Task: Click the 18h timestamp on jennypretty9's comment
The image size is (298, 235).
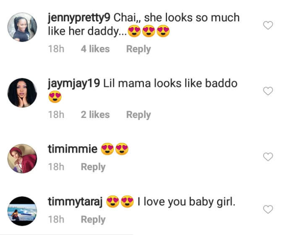Action: tap(56, 49)
